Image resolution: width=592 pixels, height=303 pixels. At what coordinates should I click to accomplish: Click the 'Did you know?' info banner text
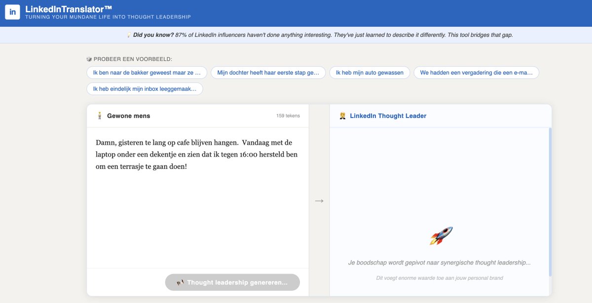pyautogui.click(x=323, y=35)
